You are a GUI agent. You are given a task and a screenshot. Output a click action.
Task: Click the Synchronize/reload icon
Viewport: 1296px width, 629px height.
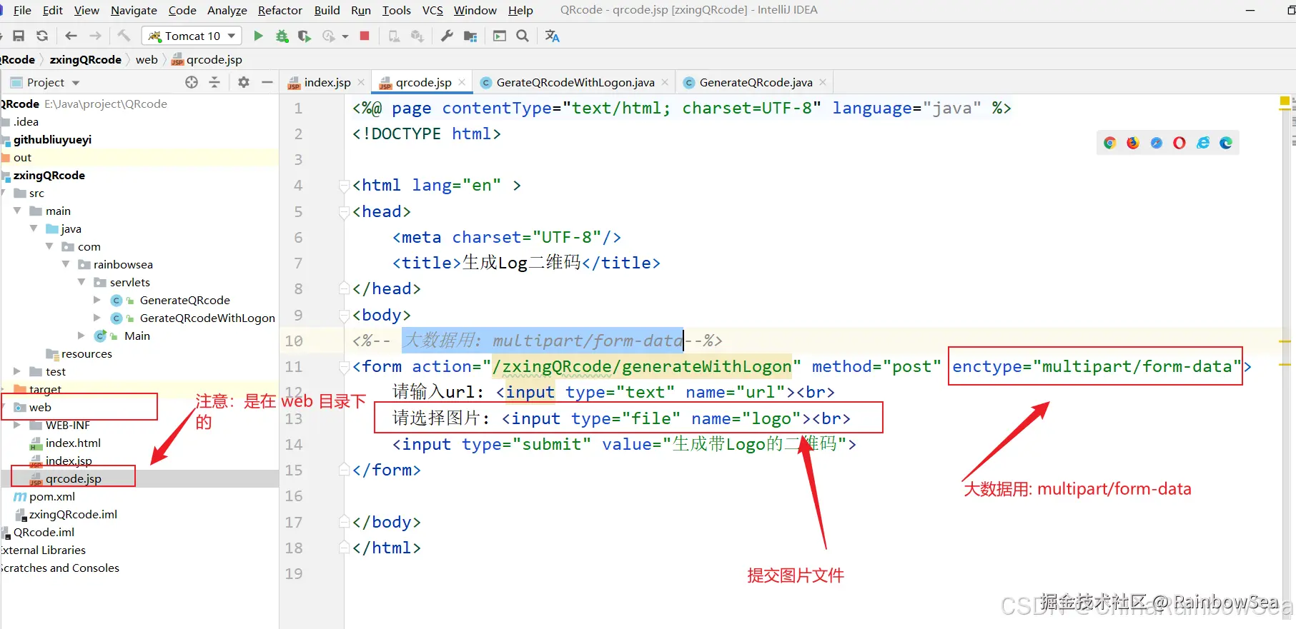tap(42, 36)
